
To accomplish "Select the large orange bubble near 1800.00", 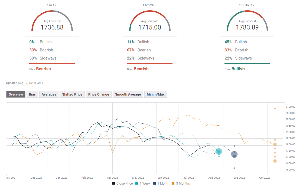I will click(275, 144).
